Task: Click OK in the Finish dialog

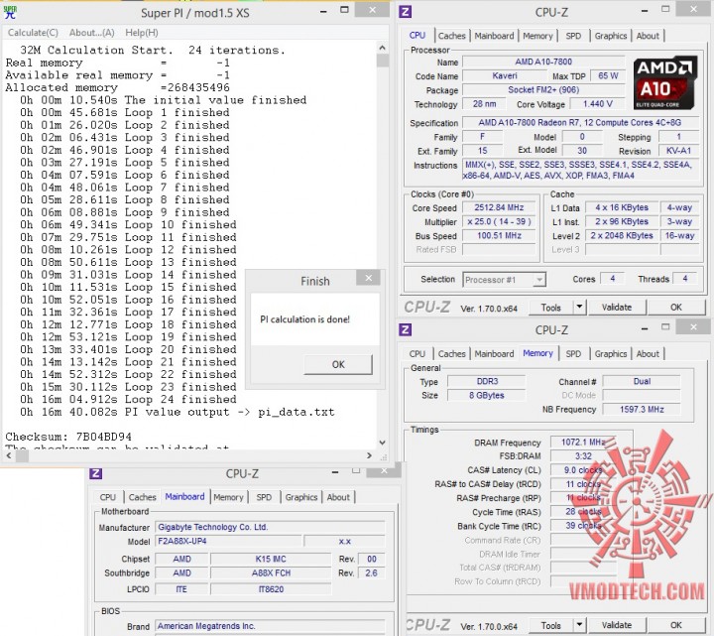Action: (338, 364)
